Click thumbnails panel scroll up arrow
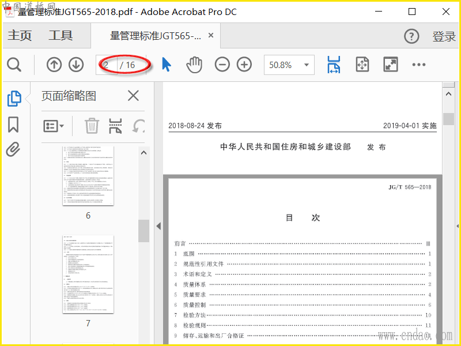 click(x=143, y=152)
